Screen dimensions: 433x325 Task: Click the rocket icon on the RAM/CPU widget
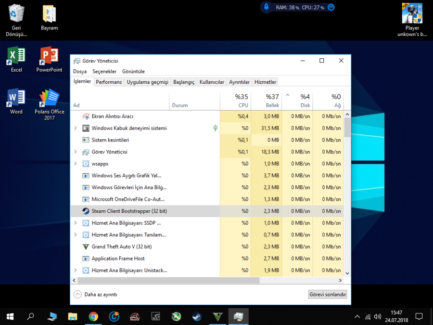tap(267, 7)
